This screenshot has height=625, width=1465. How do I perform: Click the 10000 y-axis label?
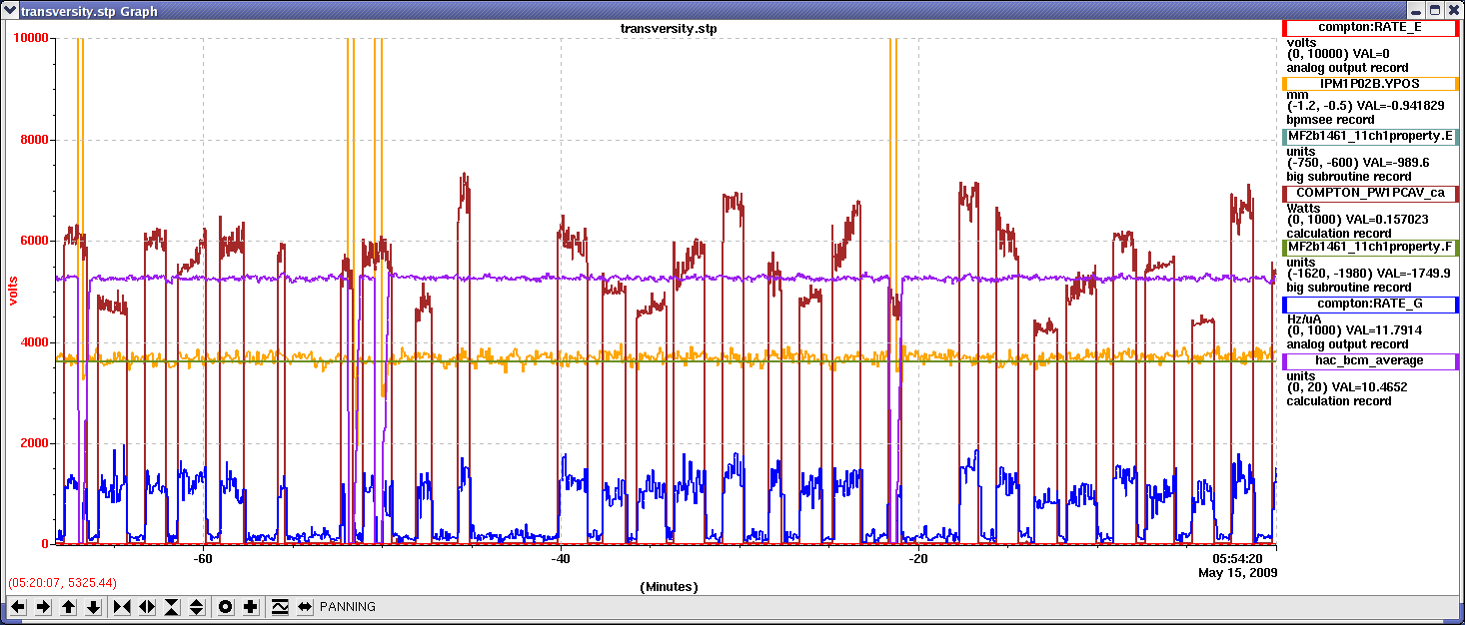click(x=31, y=38)
